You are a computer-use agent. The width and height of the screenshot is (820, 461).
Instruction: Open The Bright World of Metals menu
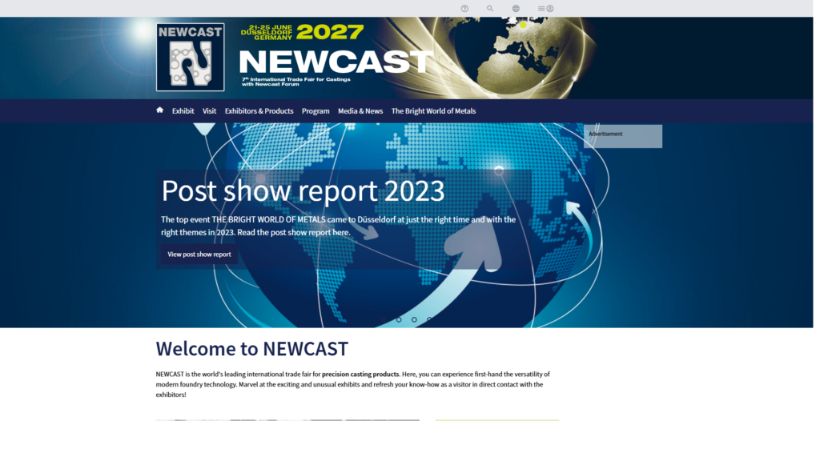[x=433, y=110]
